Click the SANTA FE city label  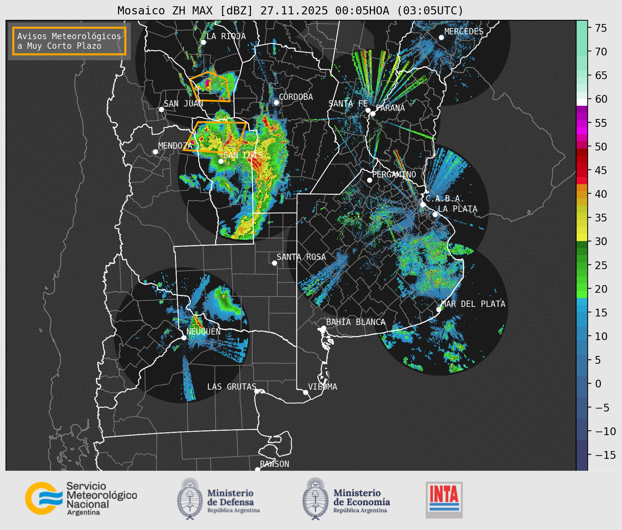click(348, 104)
